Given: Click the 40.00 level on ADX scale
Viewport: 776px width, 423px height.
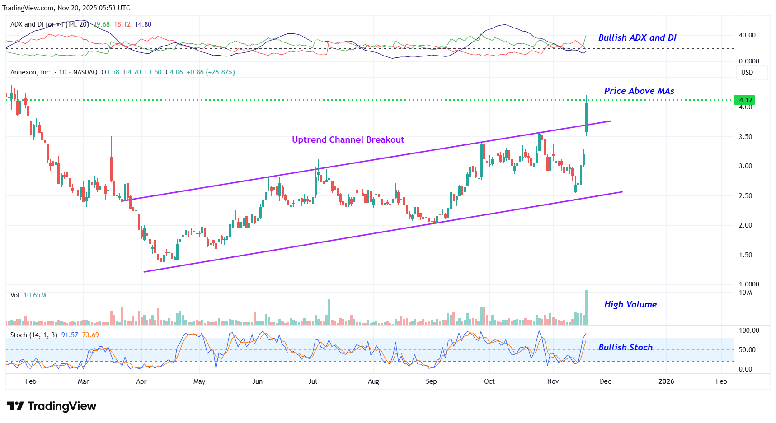Looking at the screenshot, I should tap(747, 35).
